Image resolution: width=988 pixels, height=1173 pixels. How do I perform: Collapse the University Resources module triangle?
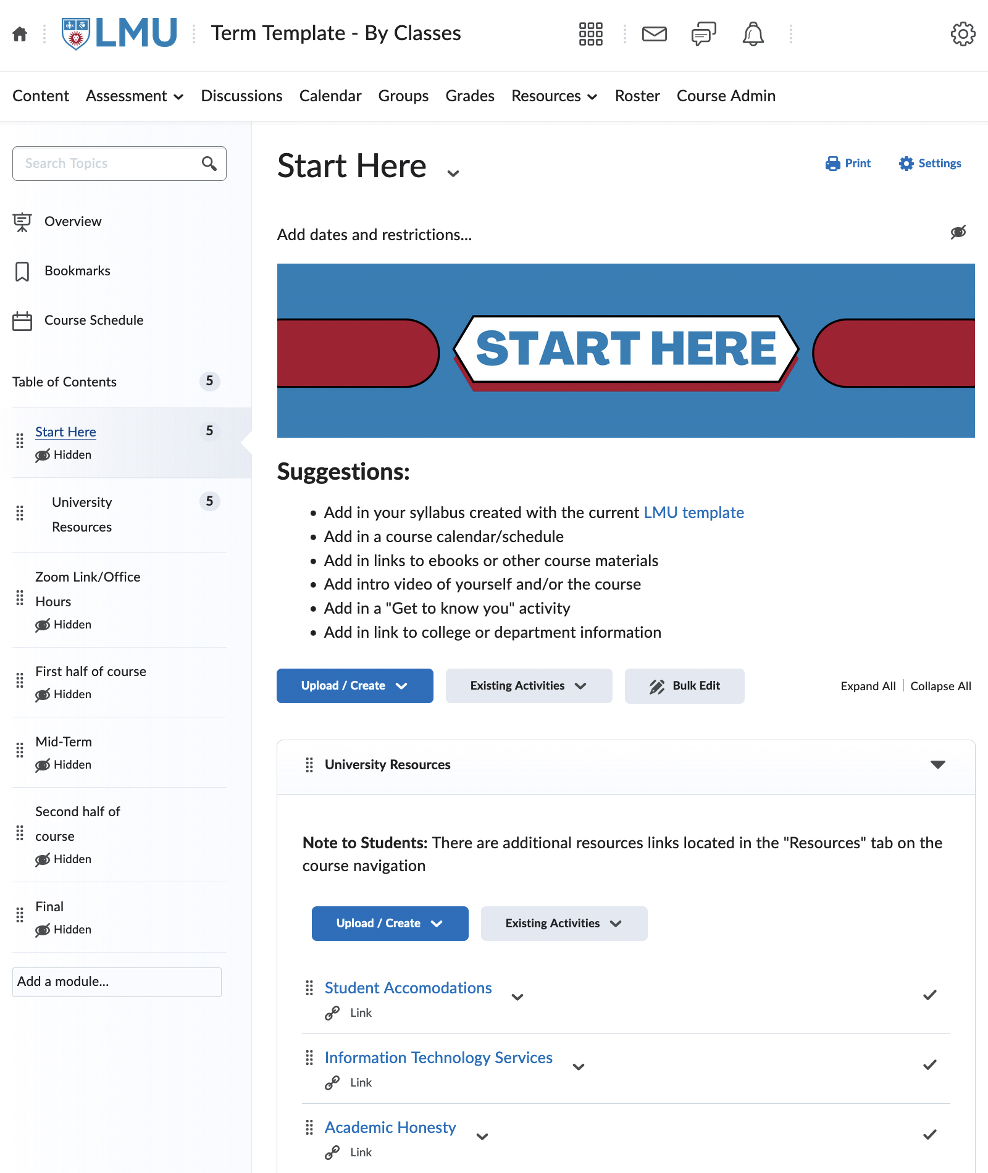938,765
